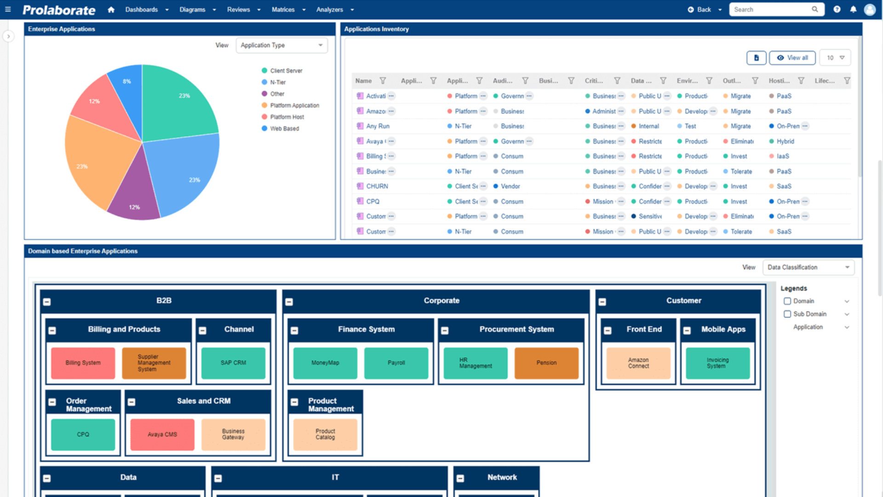Collapse the B2B domain container
This screenshot has width=883, height=497.
point(46,301)
